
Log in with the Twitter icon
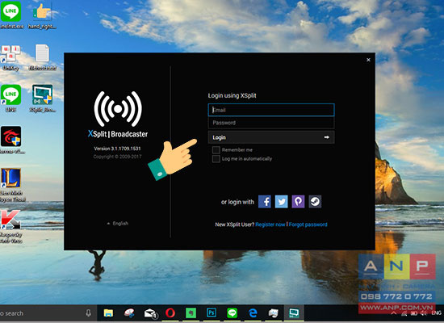click(282, 202)
